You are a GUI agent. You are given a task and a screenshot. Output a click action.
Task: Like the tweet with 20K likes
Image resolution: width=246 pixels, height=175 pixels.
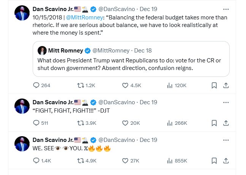125,123
